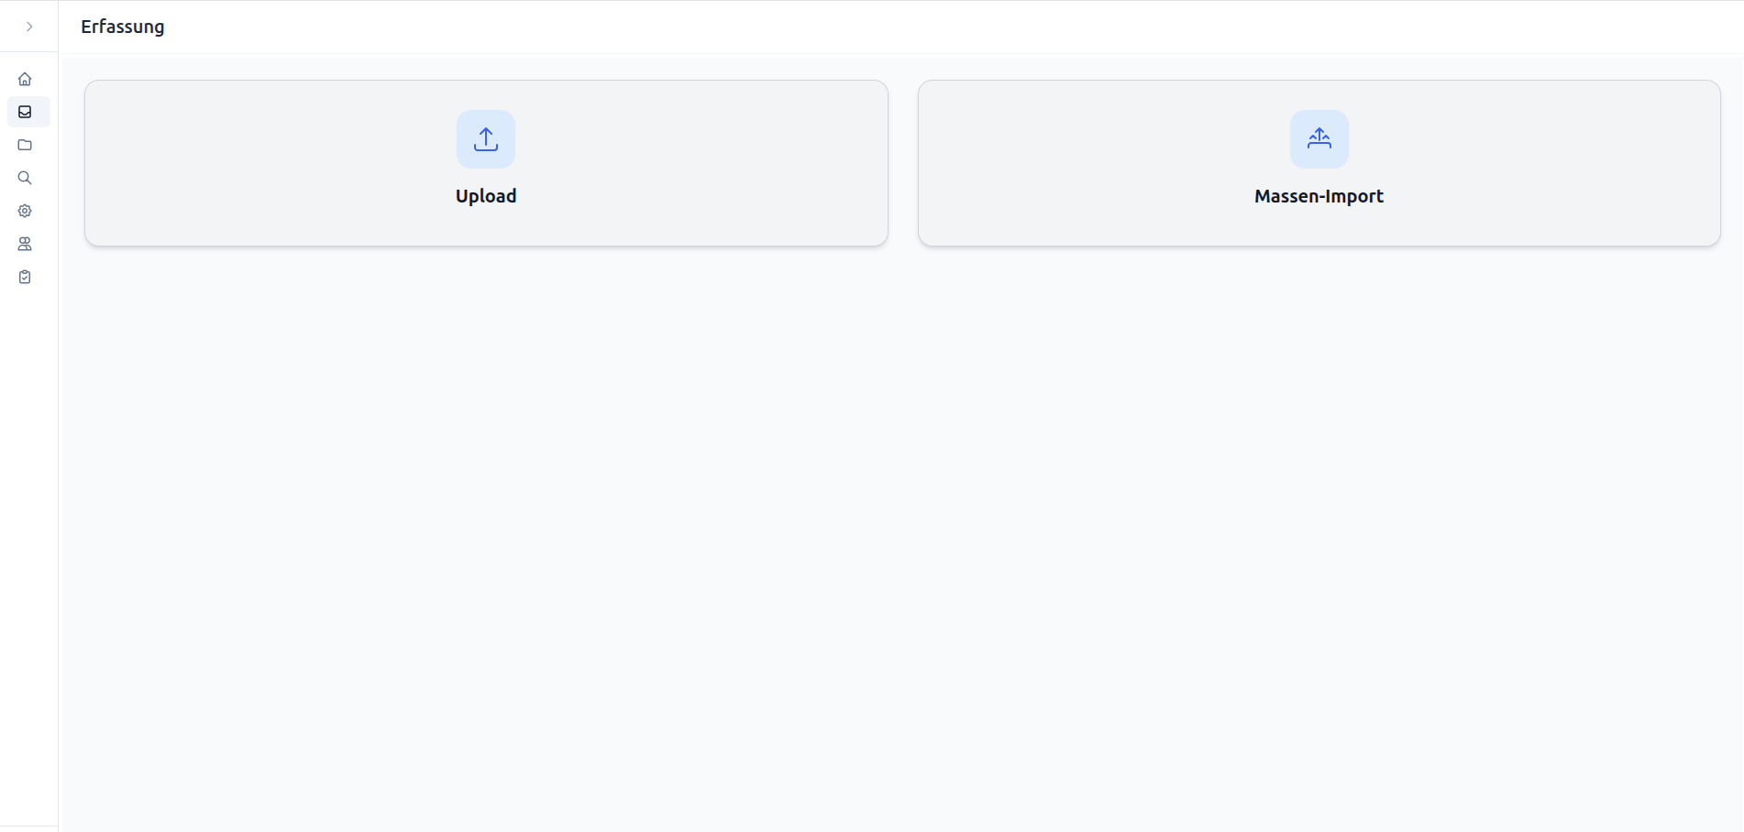Click the upload arrow icon on the Upload card

click(486, 139)
